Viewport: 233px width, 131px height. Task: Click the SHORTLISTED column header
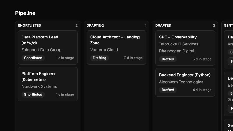29,26
